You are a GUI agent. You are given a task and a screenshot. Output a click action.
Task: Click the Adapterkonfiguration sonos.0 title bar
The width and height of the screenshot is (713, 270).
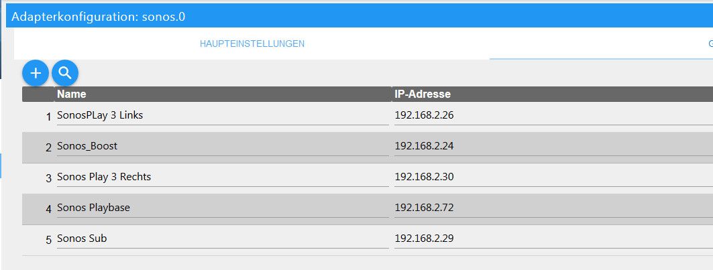(360, 17)
